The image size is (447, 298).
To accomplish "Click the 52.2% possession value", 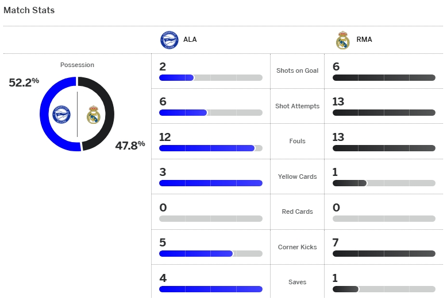I will [24, 82].
